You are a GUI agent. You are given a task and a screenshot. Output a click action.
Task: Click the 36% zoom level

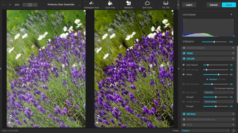tap(17, 5)
